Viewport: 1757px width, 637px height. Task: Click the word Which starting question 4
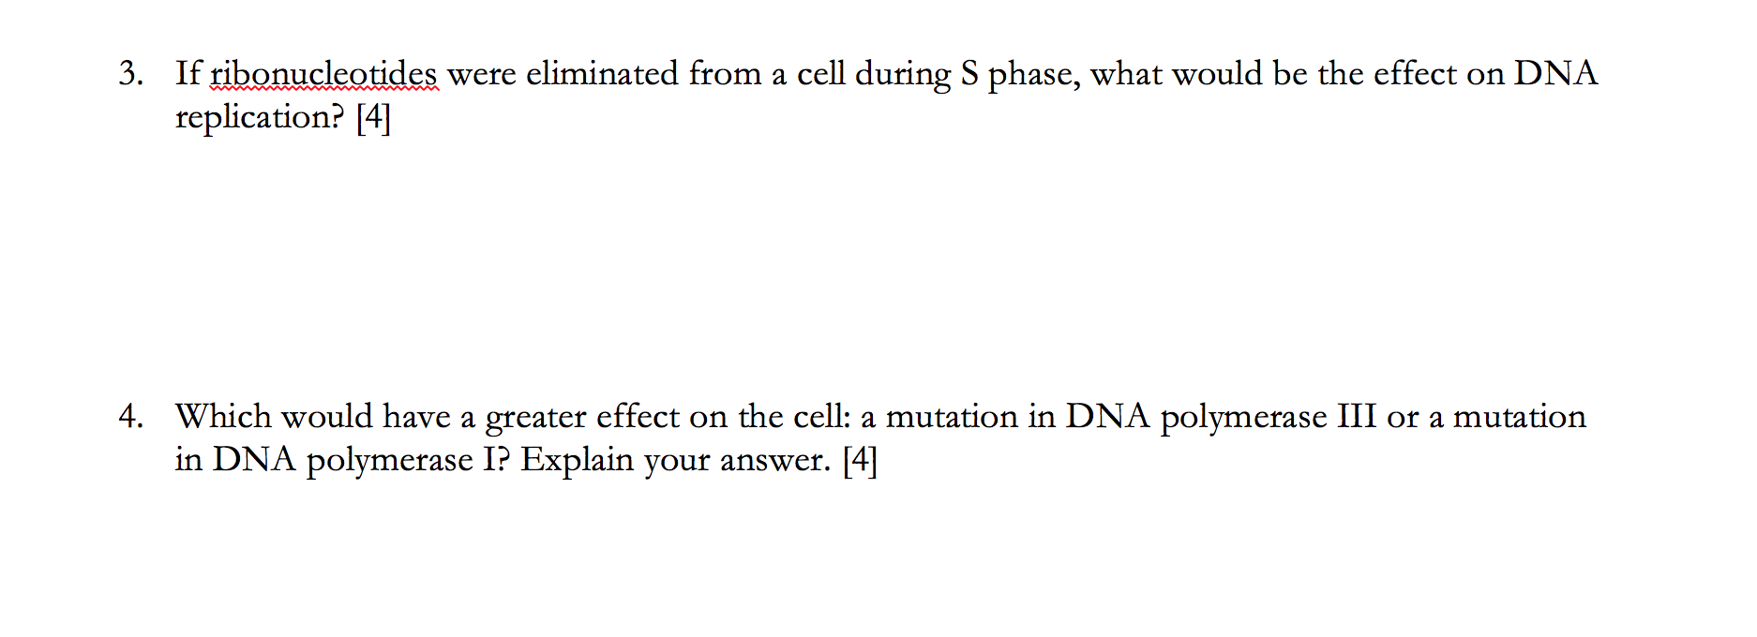[223, 416]
